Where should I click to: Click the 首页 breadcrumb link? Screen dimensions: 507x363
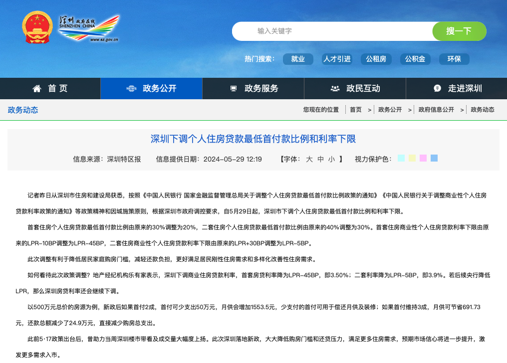coord(356,110)
